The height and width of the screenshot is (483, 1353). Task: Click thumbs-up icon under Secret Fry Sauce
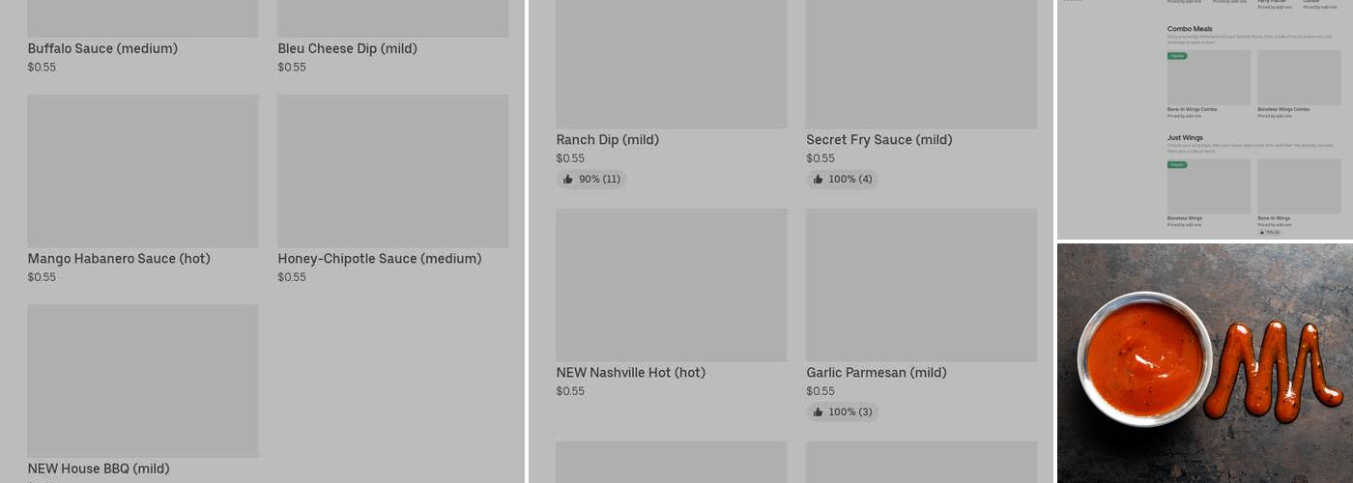tap(819, 180)
